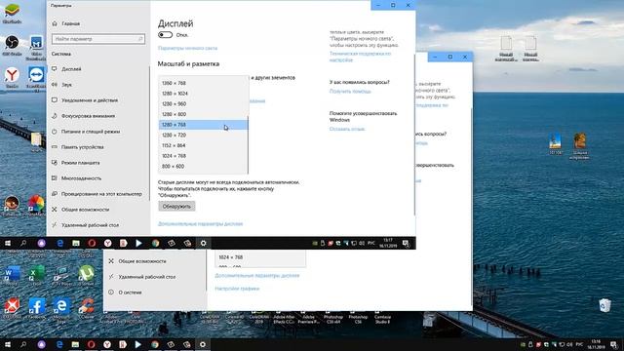Open the TeamViewer desktop shortcut

click(36, 78)
